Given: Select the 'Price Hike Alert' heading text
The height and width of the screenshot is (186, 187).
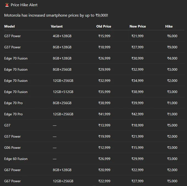Looking at the screenshot, I should coord(24,5).
